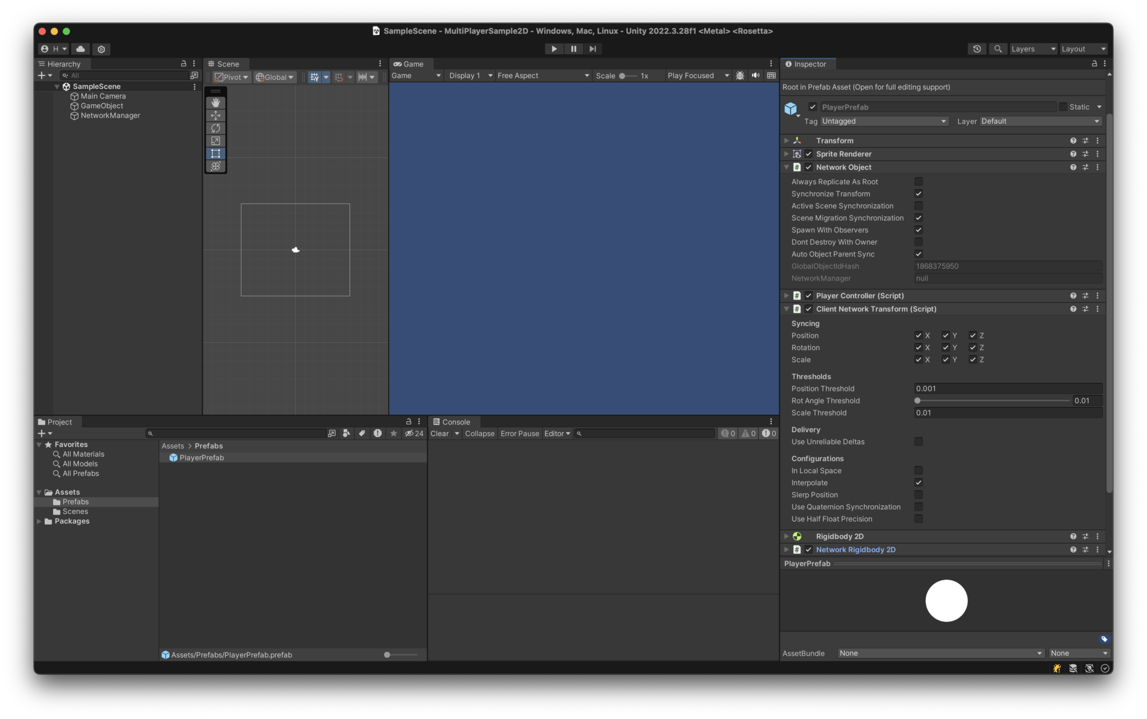
Task: Open Transform component presets icon
Action: 1085,141
